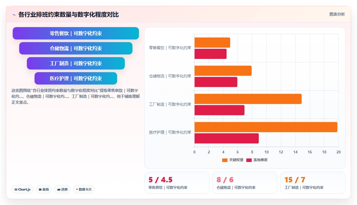Image resolution: width=357 pixels, height=205 pixels.
Task: Click the title 各行业排班约束数量与数字化程度对比
Action: click(69, 15)
